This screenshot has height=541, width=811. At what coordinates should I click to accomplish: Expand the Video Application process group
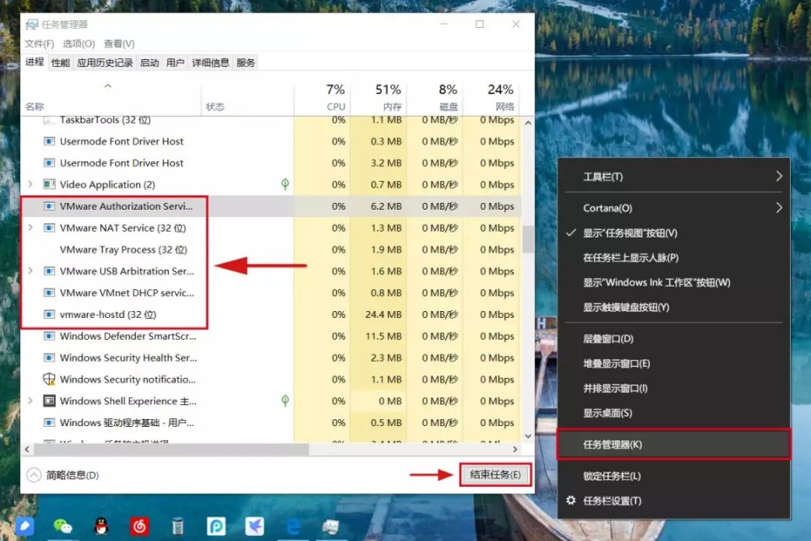tap(30, 184)
